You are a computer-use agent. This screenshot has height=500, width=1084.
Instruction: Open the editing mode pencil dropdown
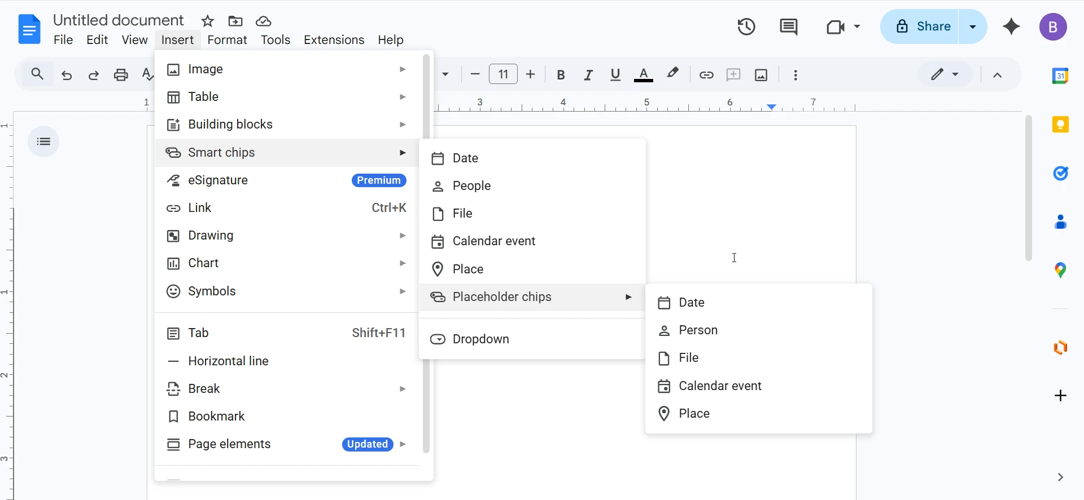(x=945, y=74)
